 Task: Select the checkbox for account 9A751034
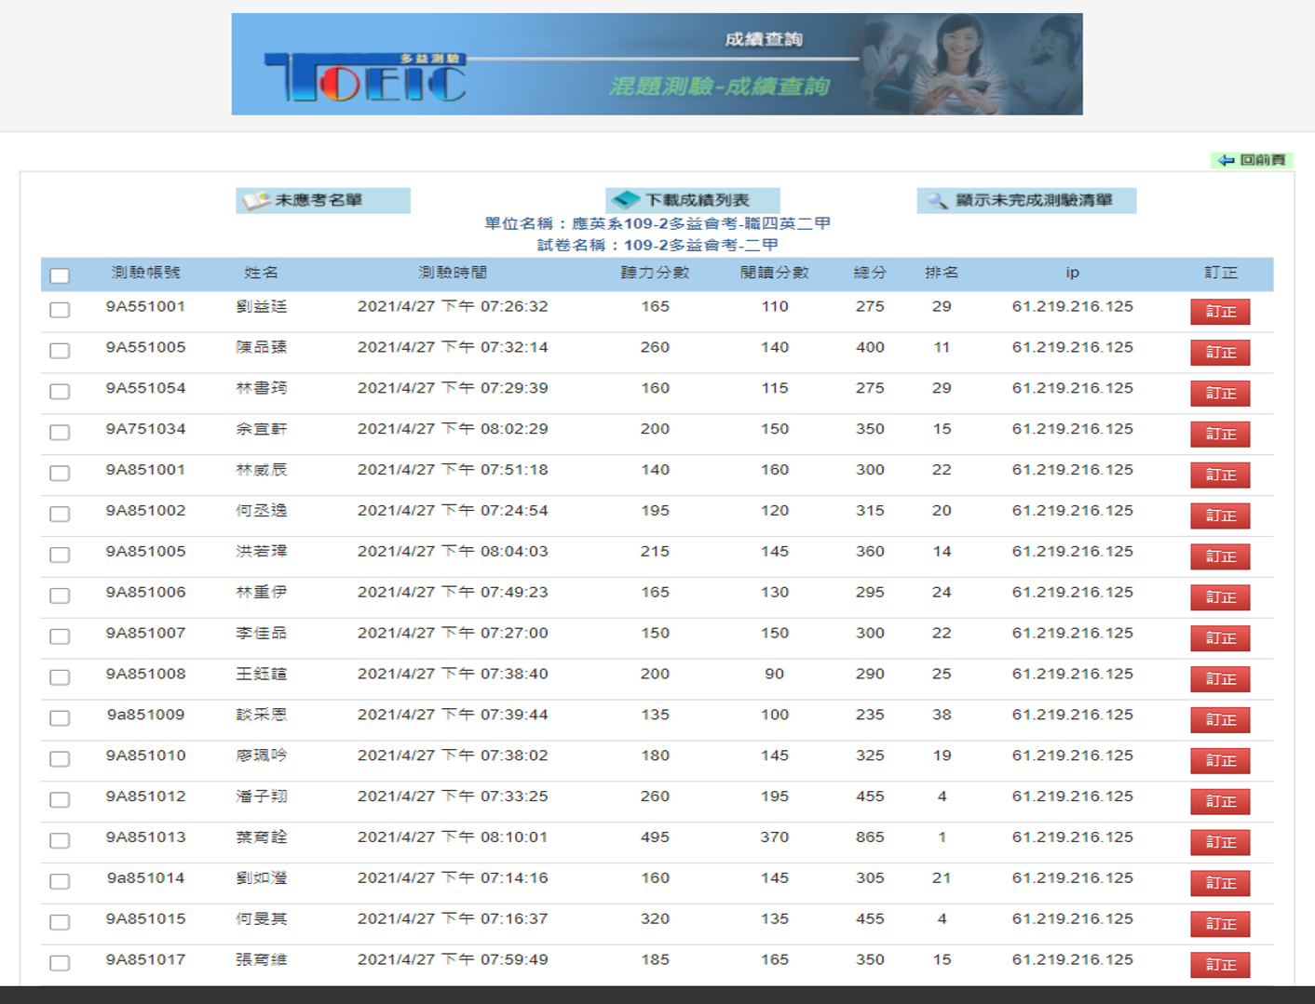[60, 433]
